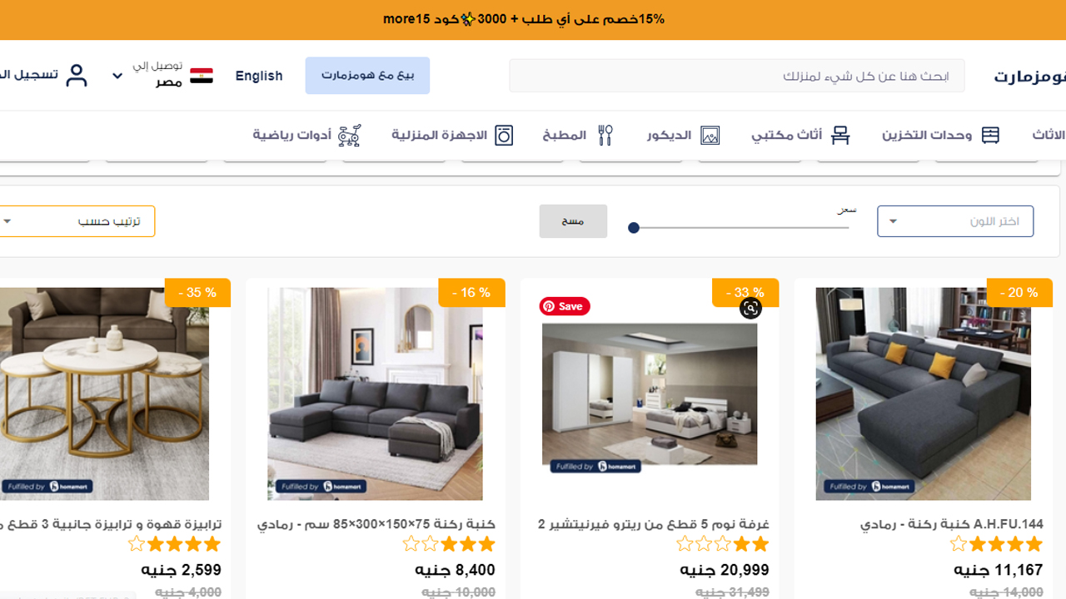Image resolution: width=1066 pixels, height=599 pixels.
Task: Open the office furniture desk icon
Action: point(840,135)
